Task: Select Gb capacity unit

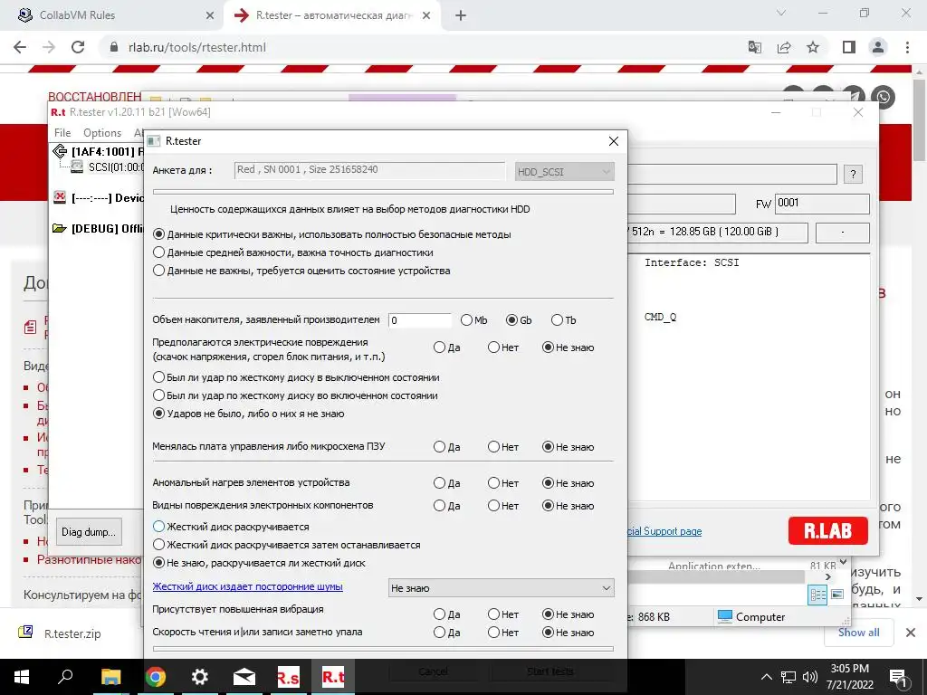Action: point(512,320)
